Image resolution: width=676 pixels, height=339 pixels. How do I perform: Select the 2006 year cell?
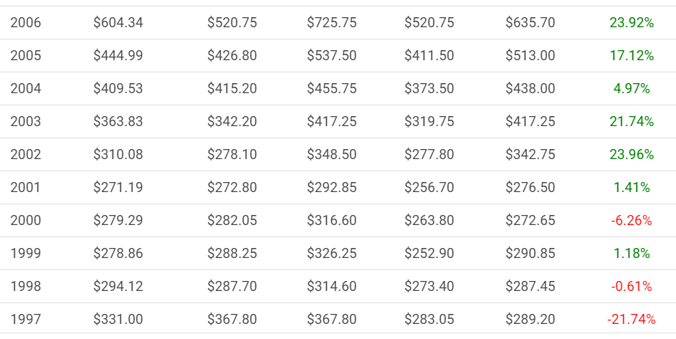pos(25,22)
